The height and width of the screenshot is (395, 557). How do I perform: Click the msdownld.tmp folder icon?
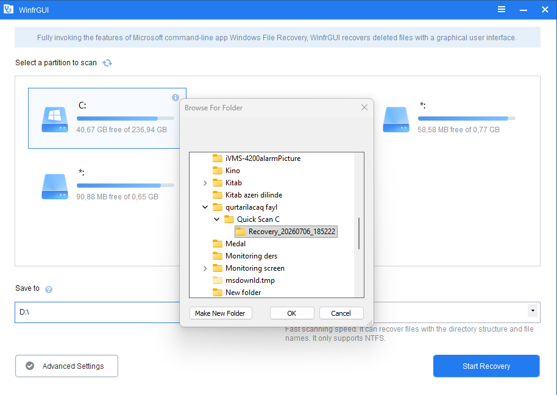click(218, 280)
